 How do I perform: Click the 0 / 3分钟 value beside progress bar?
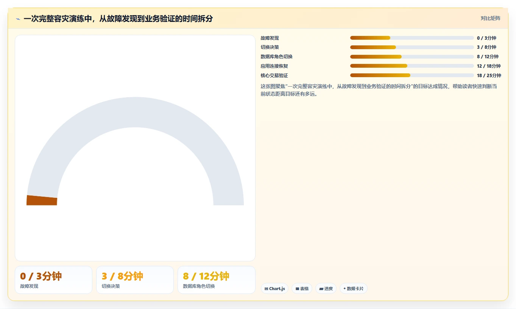[x=486, y=38]
